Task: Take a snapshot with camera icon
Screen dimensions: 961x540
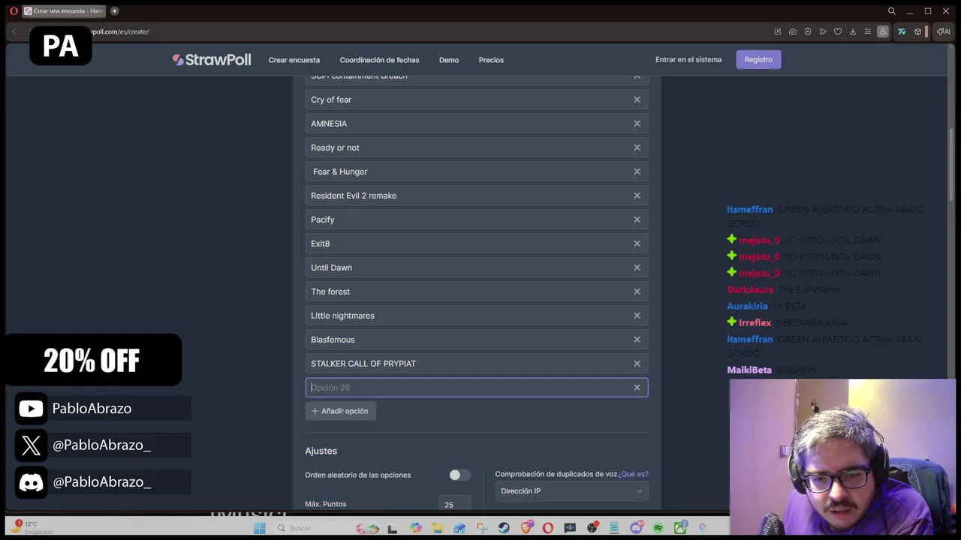Action: point(793,31)
